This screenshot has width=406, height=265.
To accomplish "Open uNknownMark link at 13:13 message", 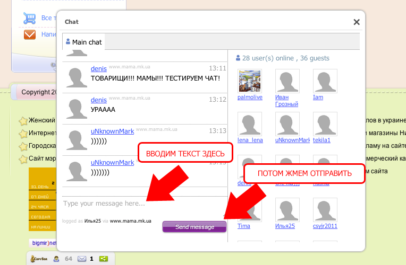I will [x=112, y=131].
